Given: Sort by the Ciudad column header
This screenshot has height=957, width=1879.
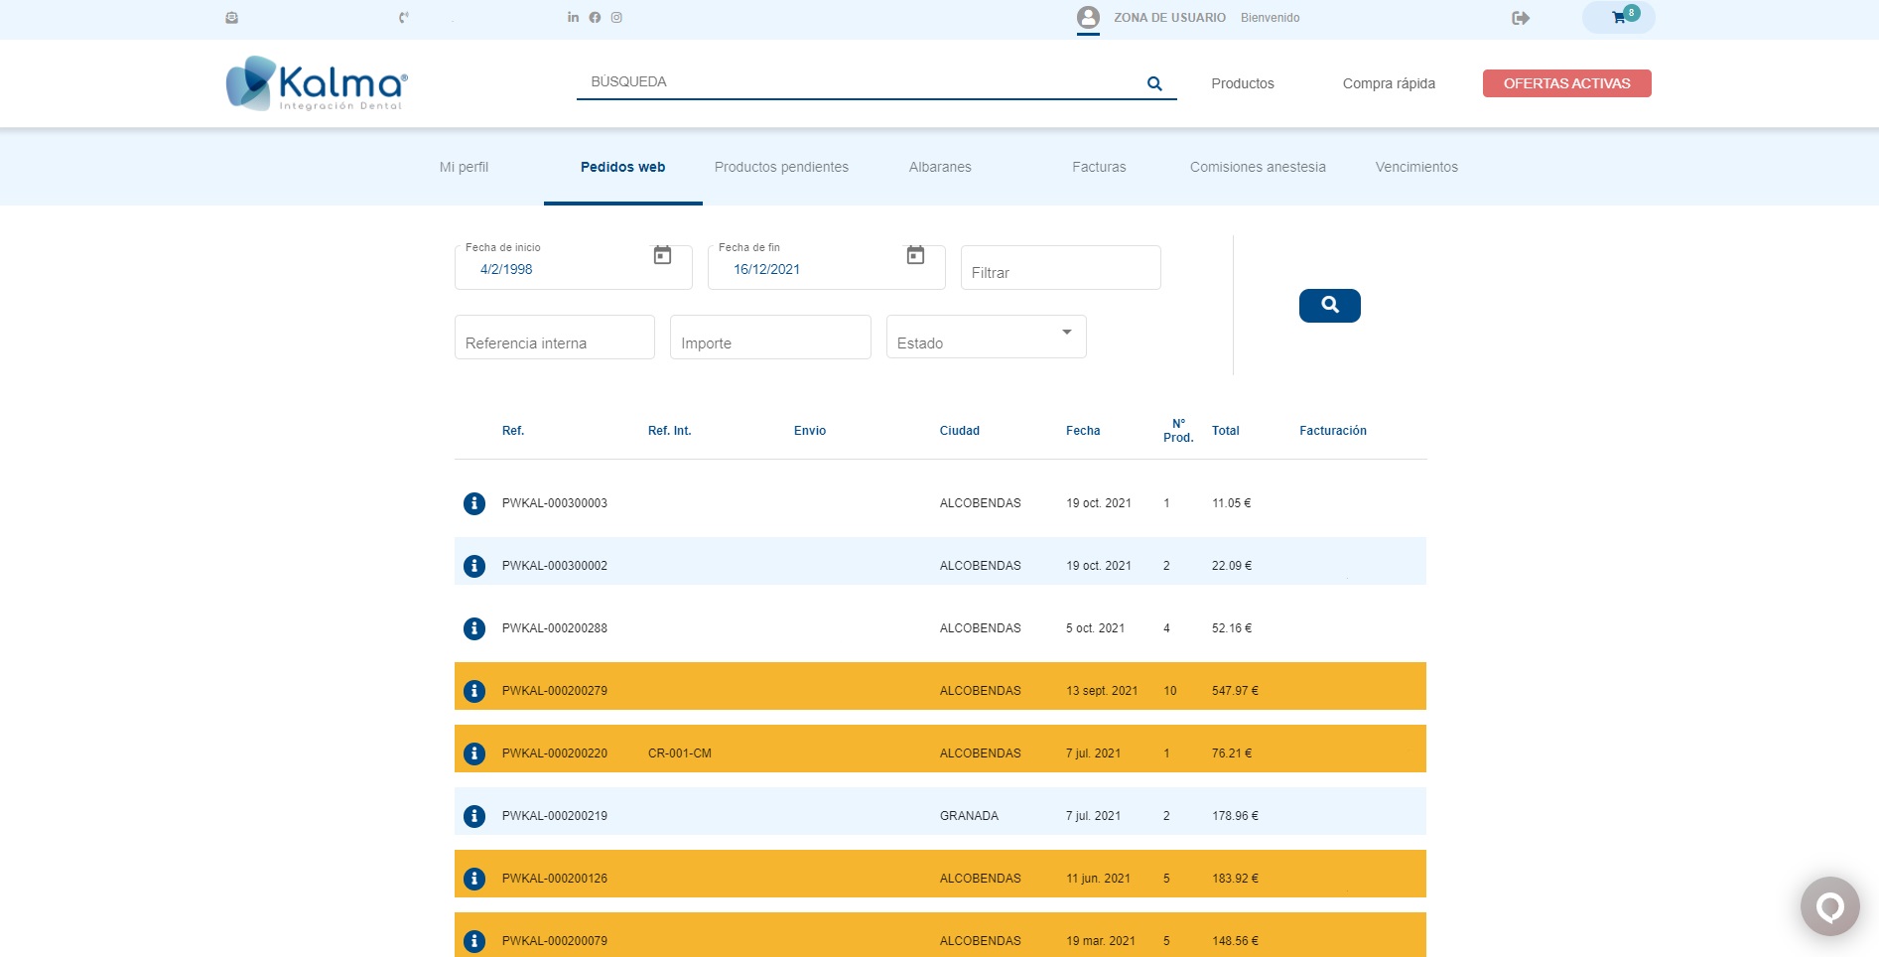Looking at the screenshot, I should [x=960, y=431].
